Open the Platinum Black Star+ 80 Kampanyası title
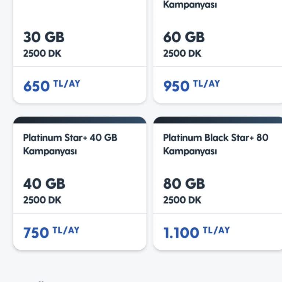The height and width of the screenshot is (282, 282). tap(216, 144)
